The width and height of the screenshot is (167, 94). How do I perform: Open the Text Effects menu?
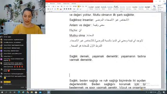click(55, 9)
